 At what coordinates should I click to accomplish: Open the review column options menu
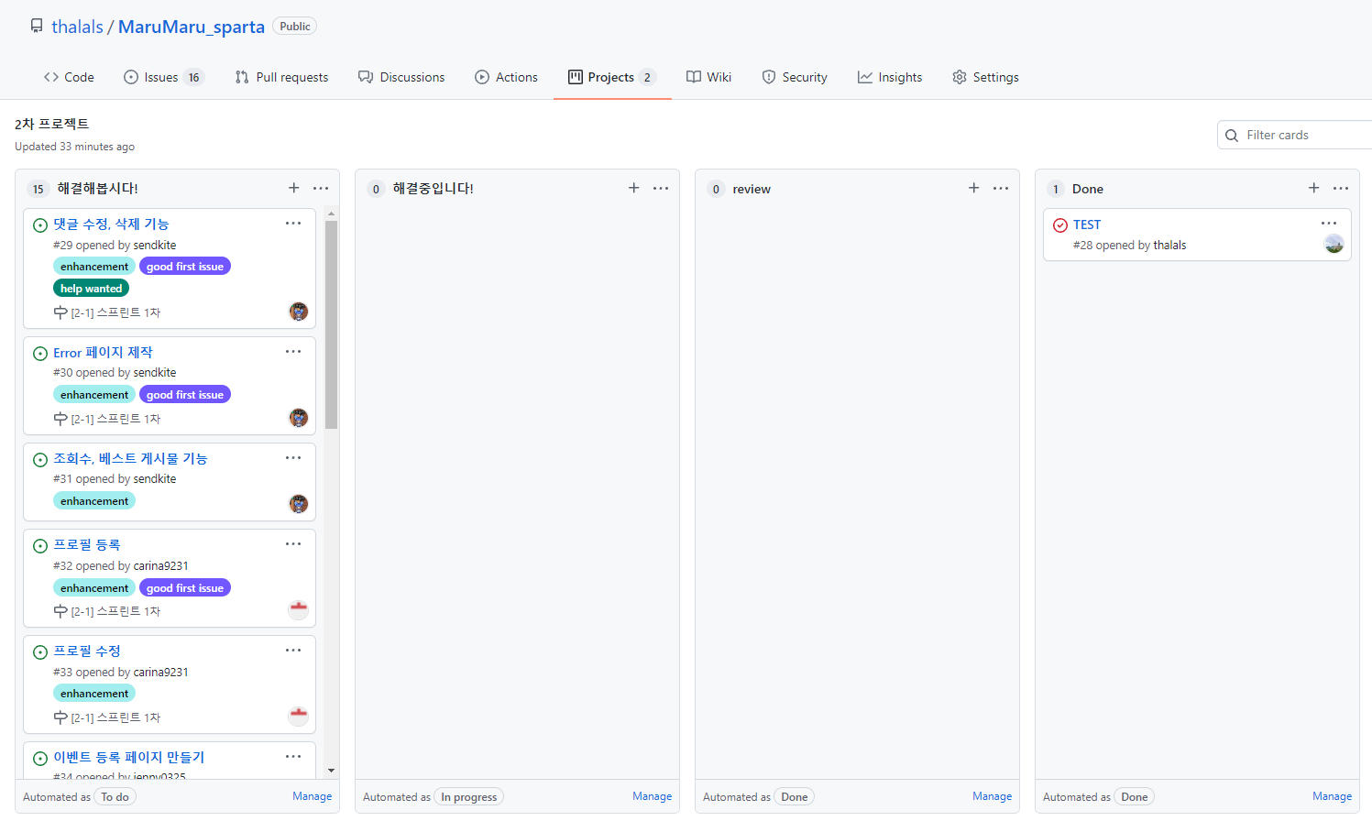(1001, 188)
